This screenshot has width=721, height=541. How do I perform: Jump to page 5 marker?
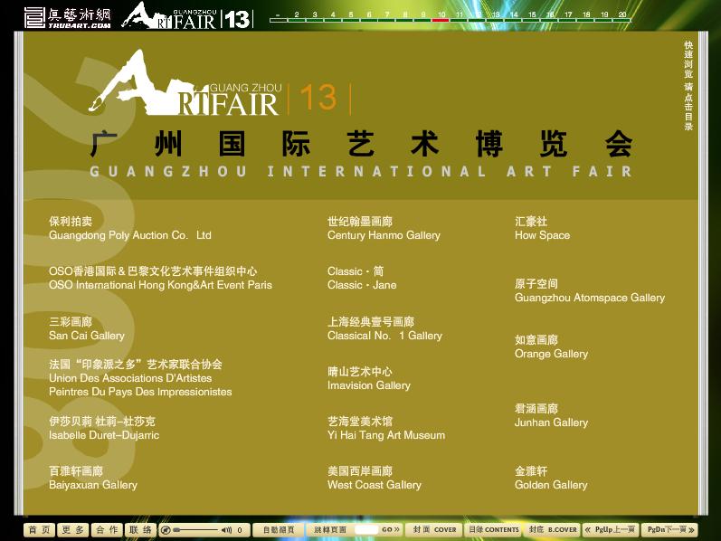click(x=351, y=17)
